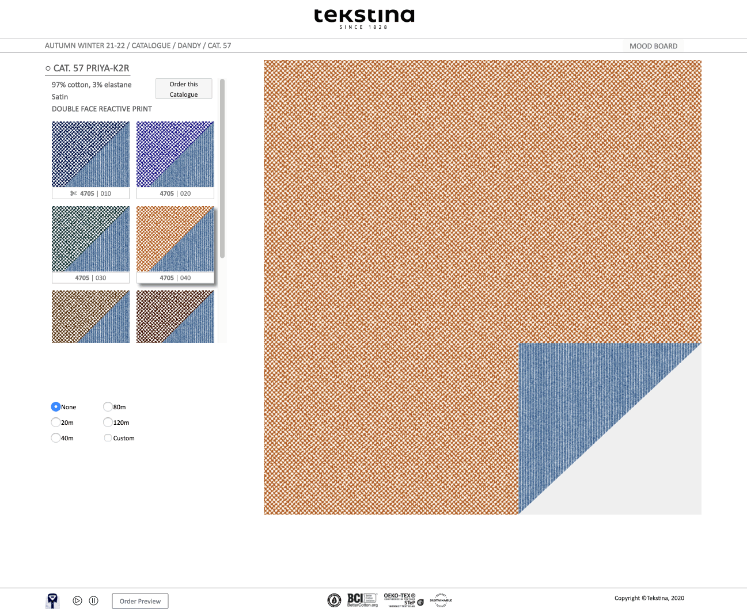The image size is (747, 609).
Task: Click the '97% cotton, 3% elastane' text
Action: pyautogui.click(x=92, y=85)
